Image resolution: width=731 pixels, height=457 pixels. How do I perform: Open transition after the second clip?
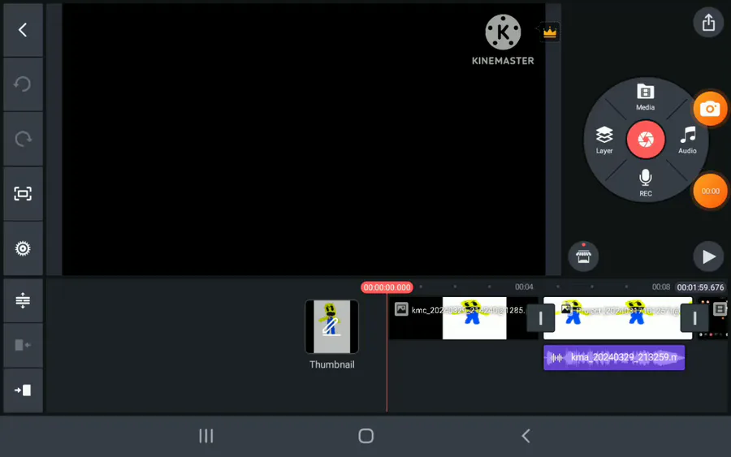click(694, 318)
